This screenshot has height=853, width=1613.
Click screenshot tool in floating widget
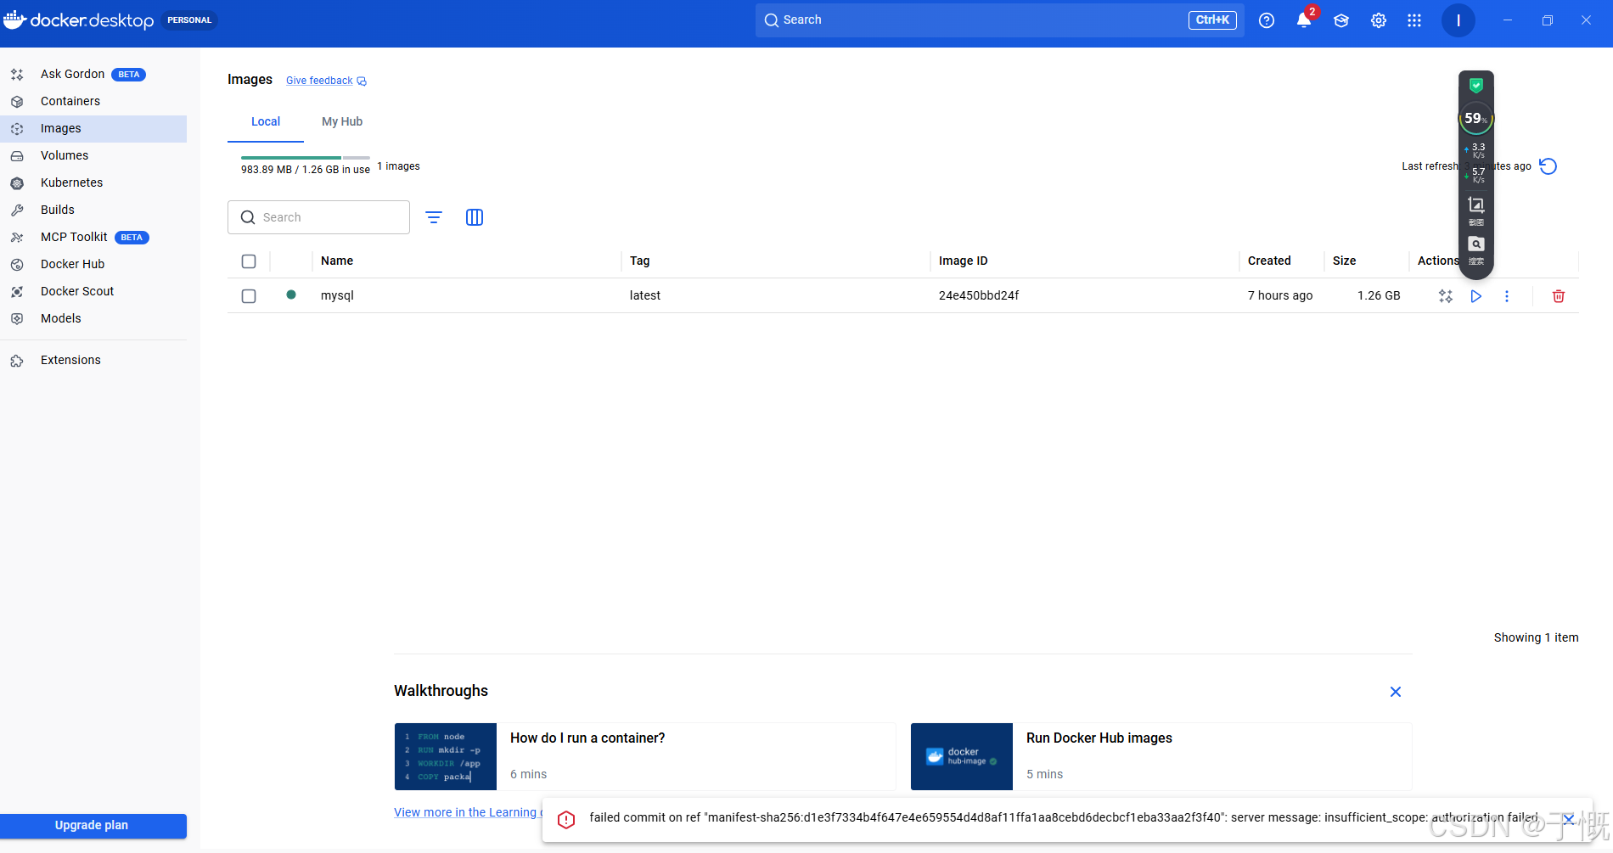[1476, 209]
